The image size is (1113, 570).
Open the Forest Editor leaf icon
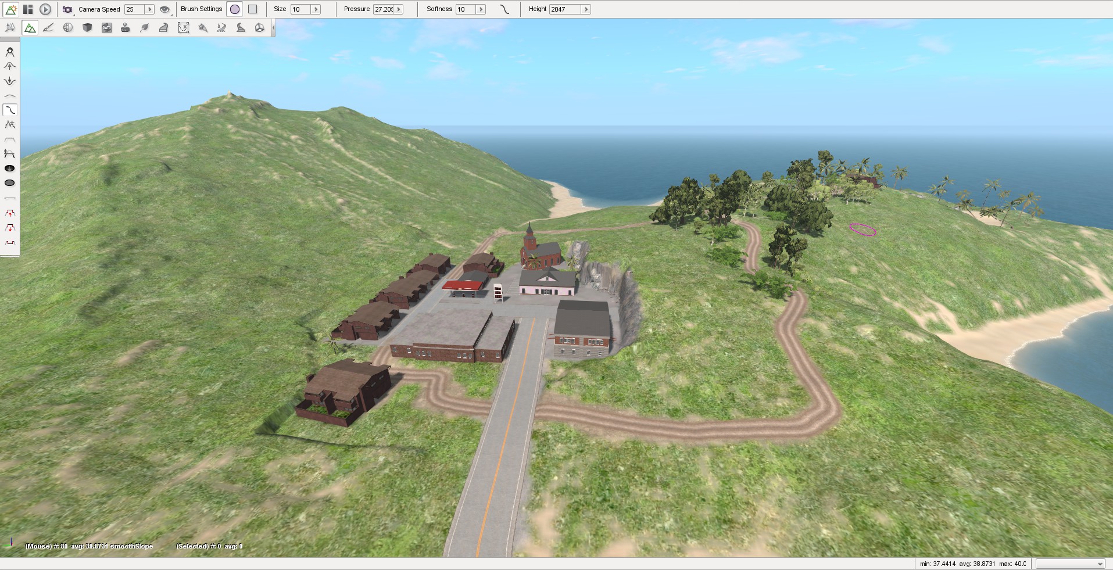(x=145, y=27)
